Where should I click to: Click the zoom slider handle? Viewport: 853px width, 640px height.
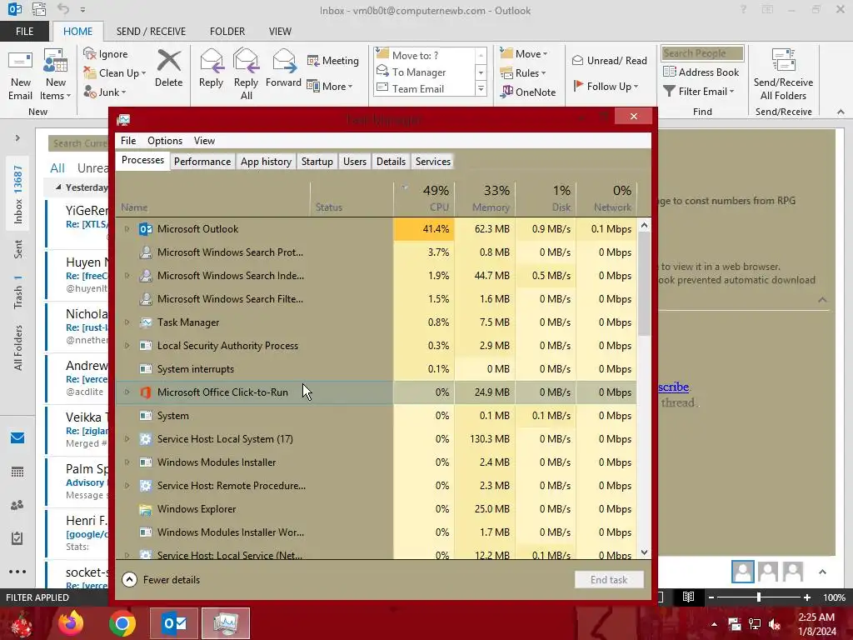point(759,597)
